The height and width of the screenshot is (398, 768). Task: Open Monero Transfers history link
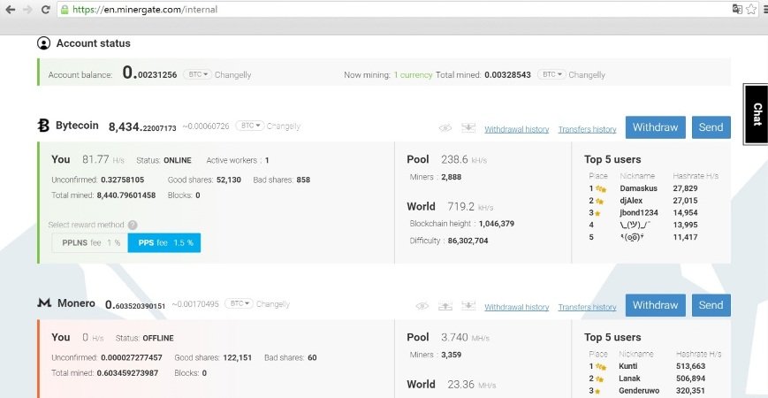(587, 307)
